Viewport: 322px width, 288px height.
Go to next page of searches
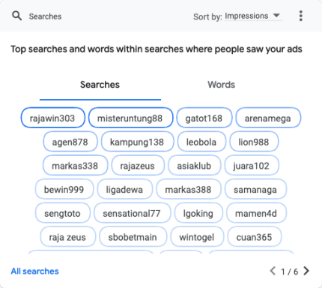click(306, 271)
